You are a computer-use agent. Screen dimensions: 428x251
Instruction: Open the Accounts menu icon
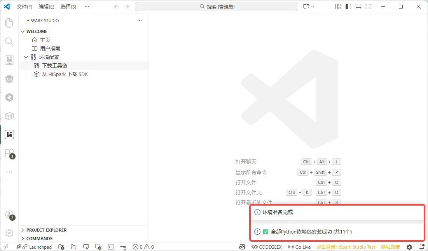(10, 215)
